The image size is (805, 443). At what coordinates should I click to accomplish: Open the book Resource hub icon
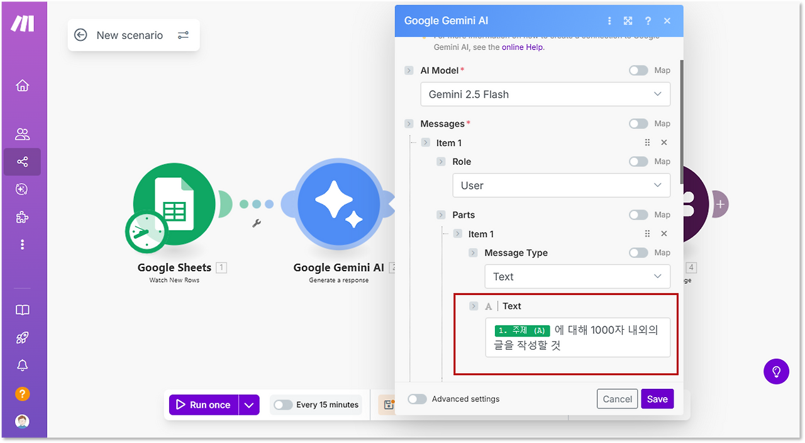(23, 310)
